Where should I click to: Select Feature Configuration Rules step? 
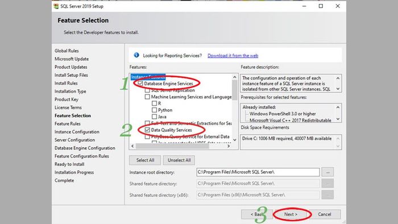tap(82, 156)
